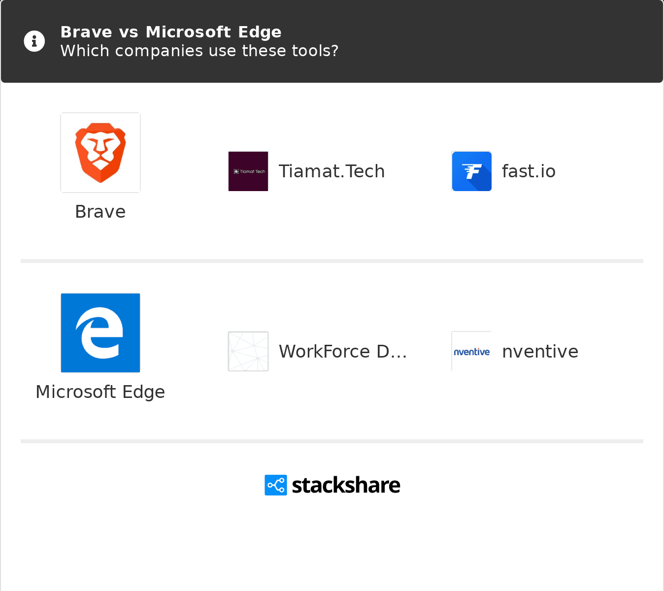Viewport: 664px width, 591px height.
Task: Open the WorkForce D… company link
Action: click(x=343, y=352)
